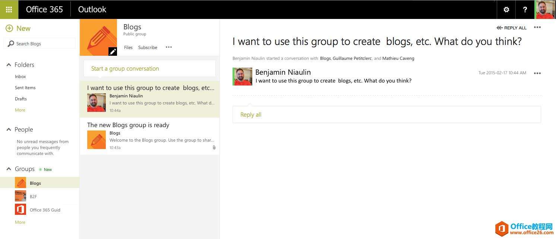Click the message timestamp Tue 2015-02-17
The image size is (556, 239).
click(502, 73)
